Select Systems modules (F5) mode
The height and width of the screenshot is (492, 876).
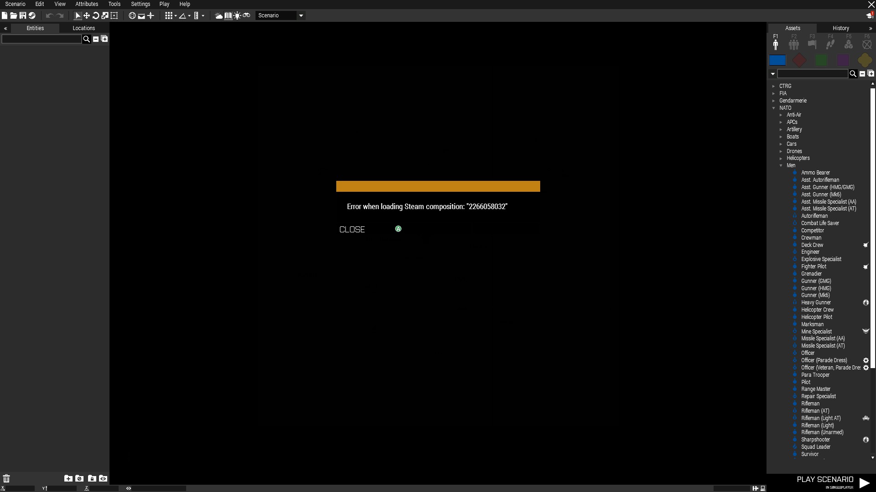[849, 42]
